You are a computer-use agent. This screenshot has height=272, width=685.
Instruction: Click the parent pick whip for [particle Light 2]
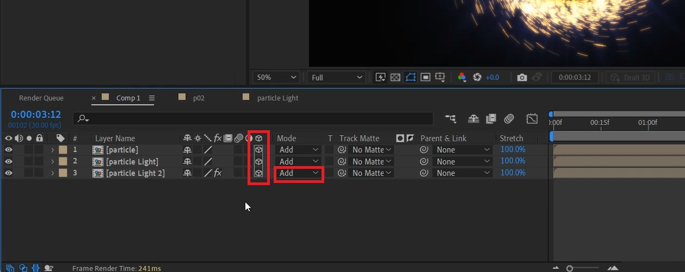(424, 173)
